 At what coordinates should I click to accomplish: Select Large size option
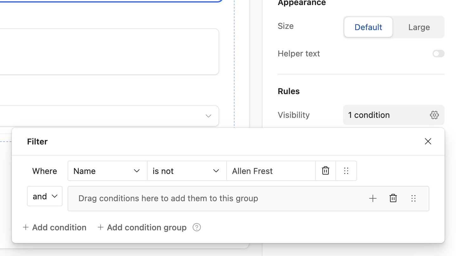419,27
